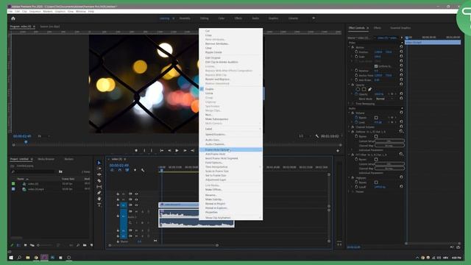The image size is (471, 265).
Task: Click Program monitor playhead marker
Action: coord(26,142)
